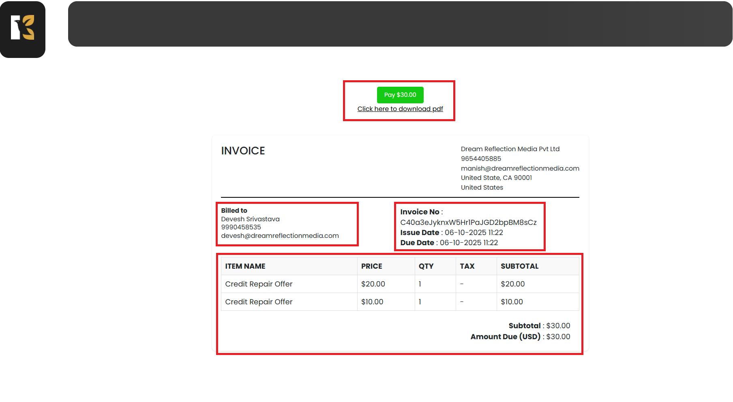Click the QTY column header
Screen dimensions: 733x402
(426, 266)
